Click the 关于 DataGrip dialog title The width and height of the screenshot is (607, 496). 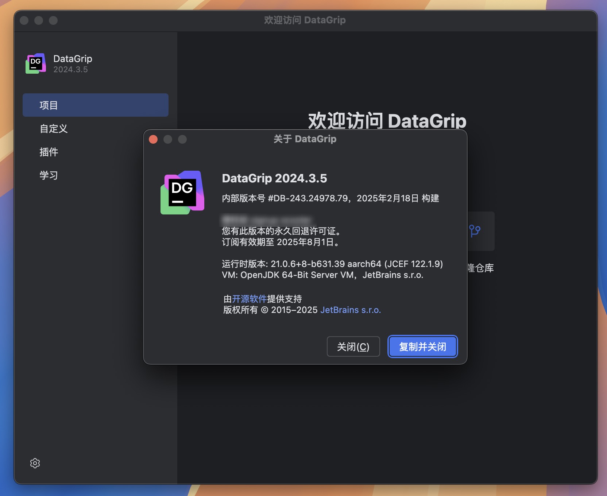point(305,139)
